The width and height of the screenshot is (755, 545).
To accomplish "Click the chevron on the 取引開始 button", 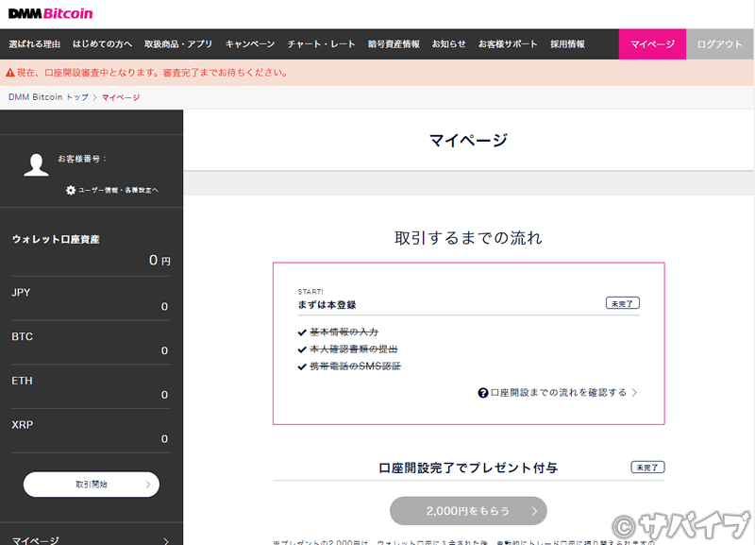I will coord(148,485).
